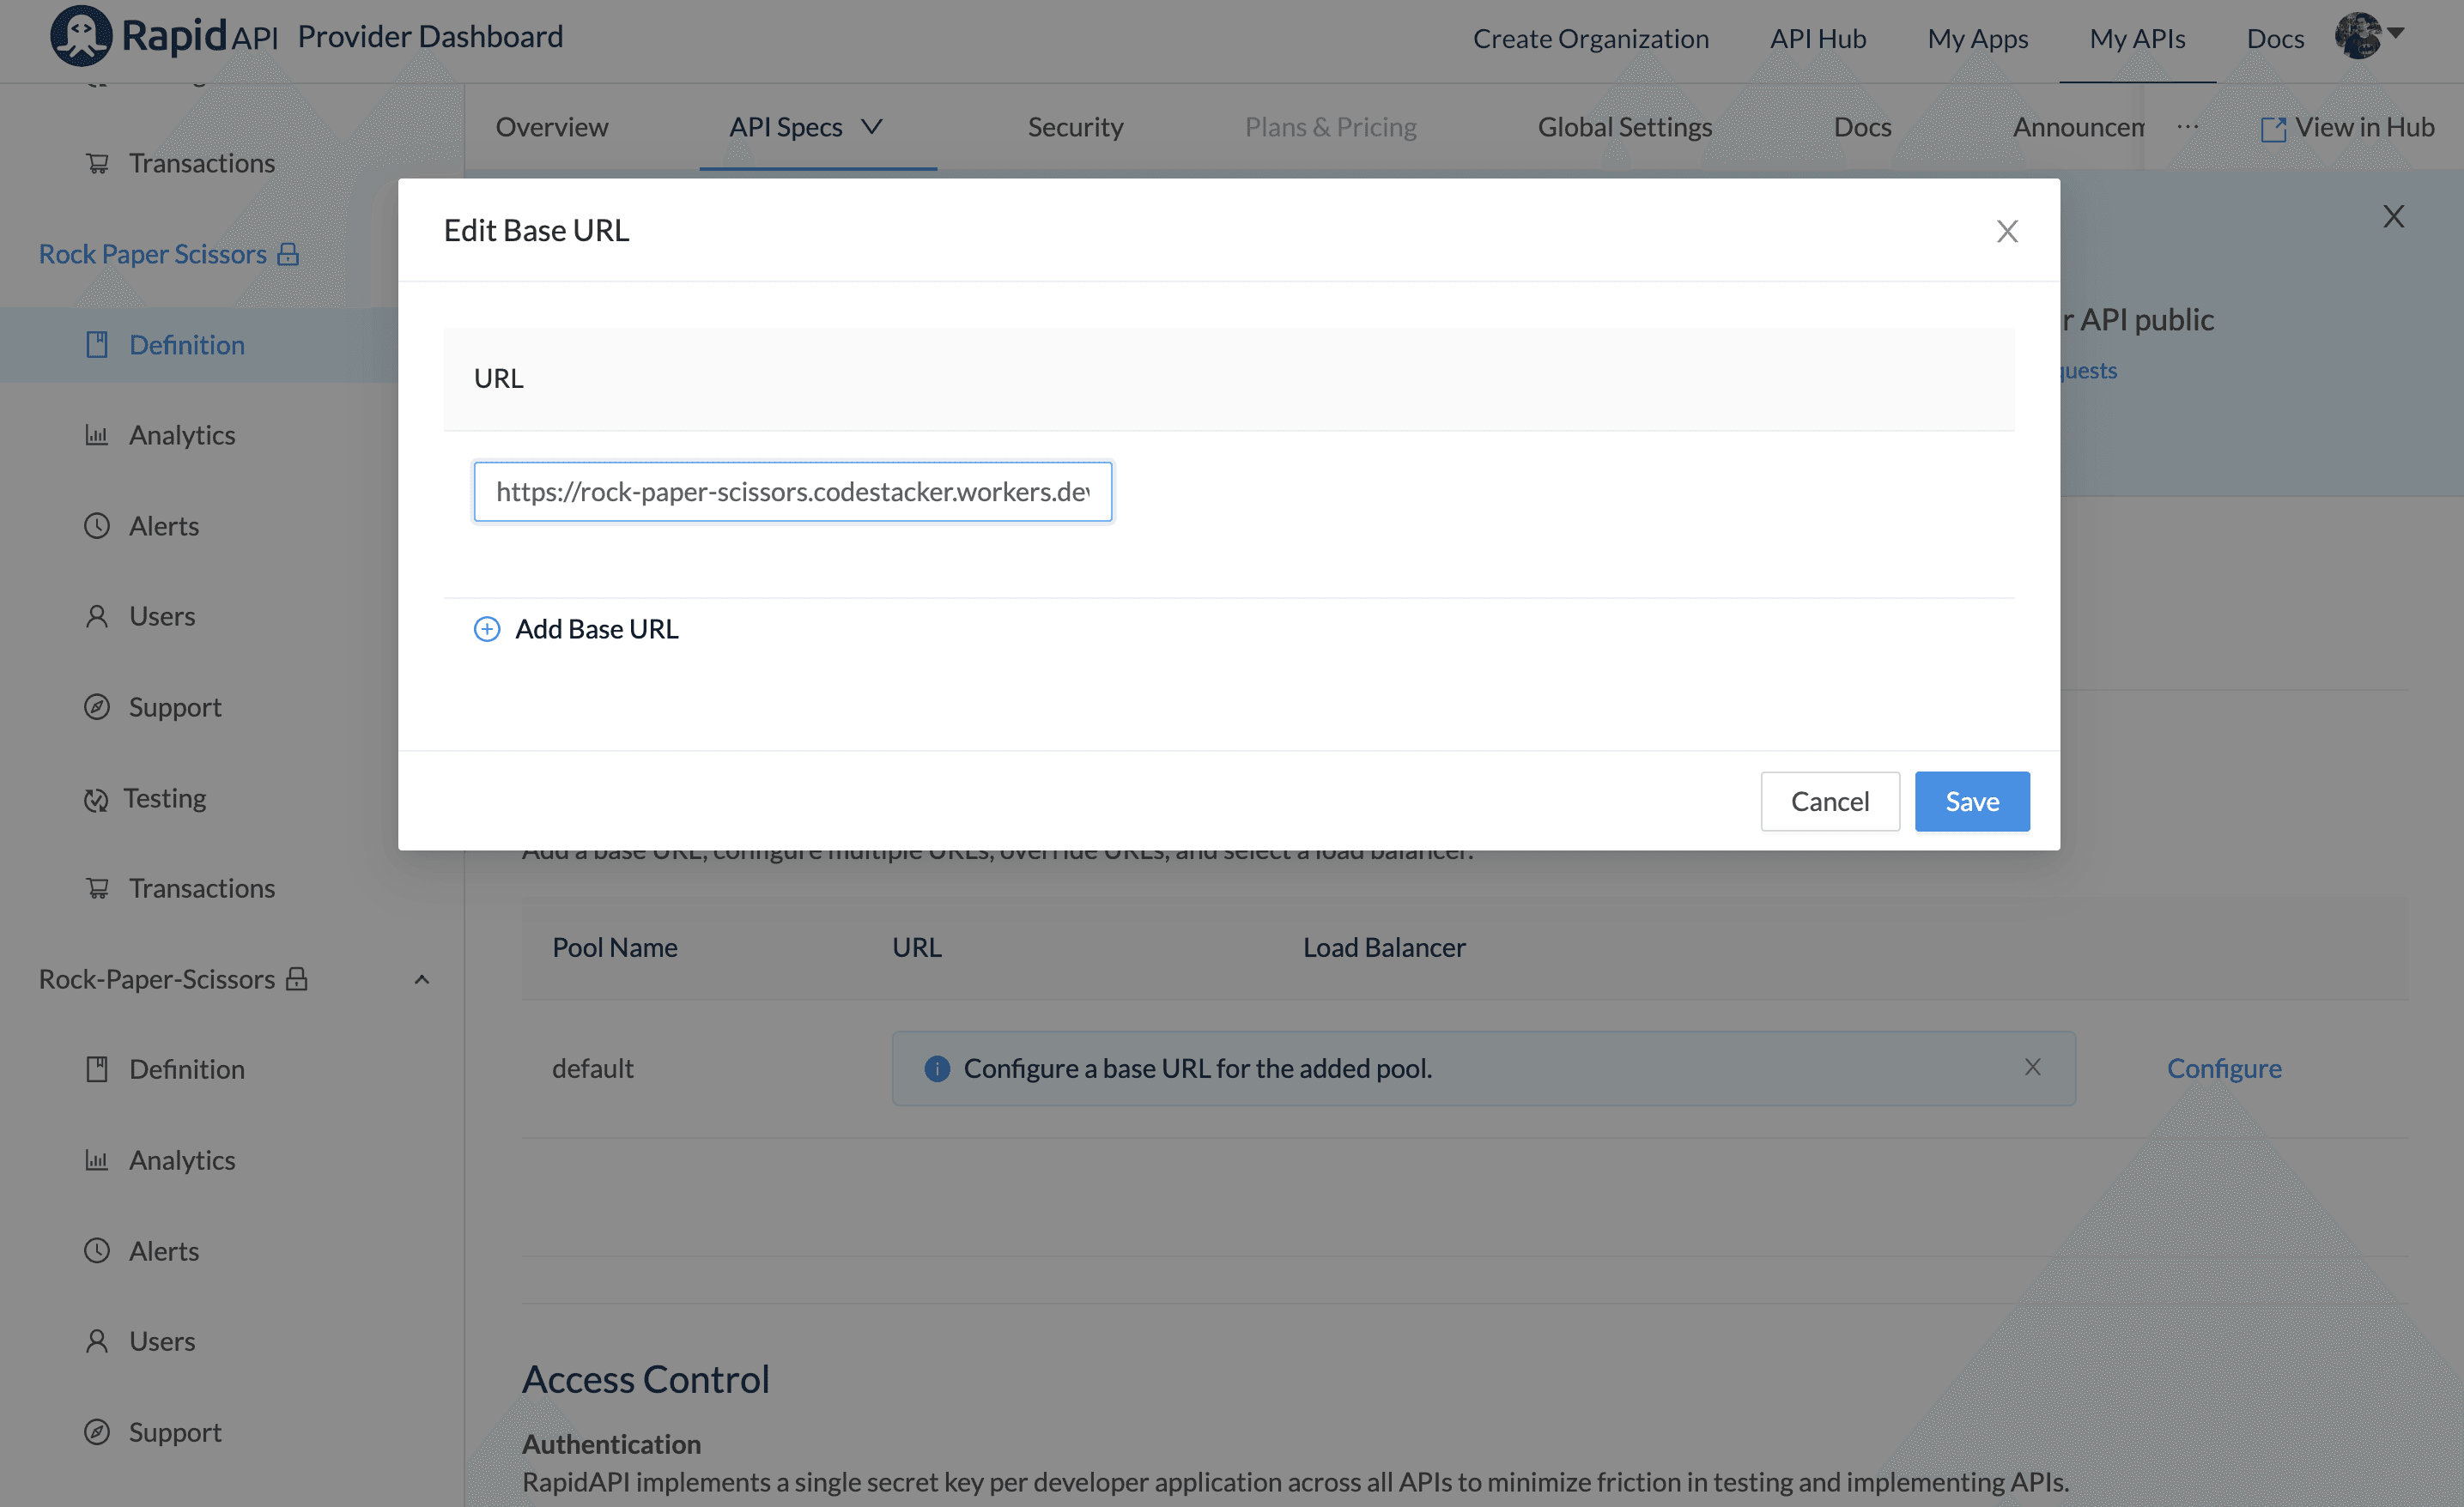This screenshot has width=2464, height=1507.
Task: Click the plus icon next to Add Base URL
Action: (x=487, y=628)
